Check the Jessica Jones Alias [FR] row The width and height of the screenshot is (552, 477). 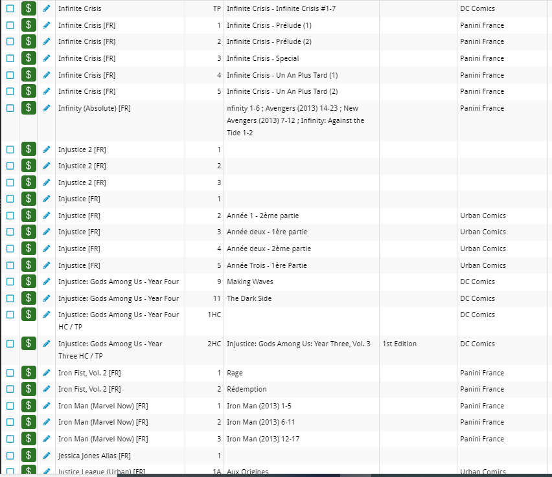pyautogui.click(x=10, y=456)
